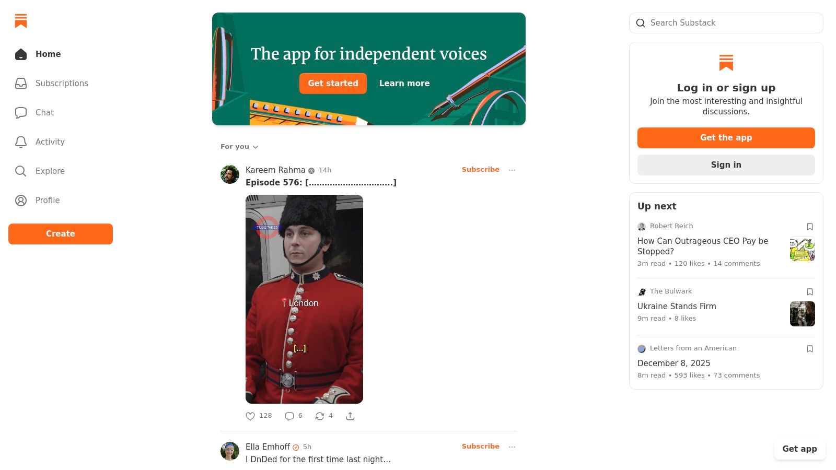The image size is (836, 470).
Task: Expand the For you feed dropdown
Action: tap(239, 147)
